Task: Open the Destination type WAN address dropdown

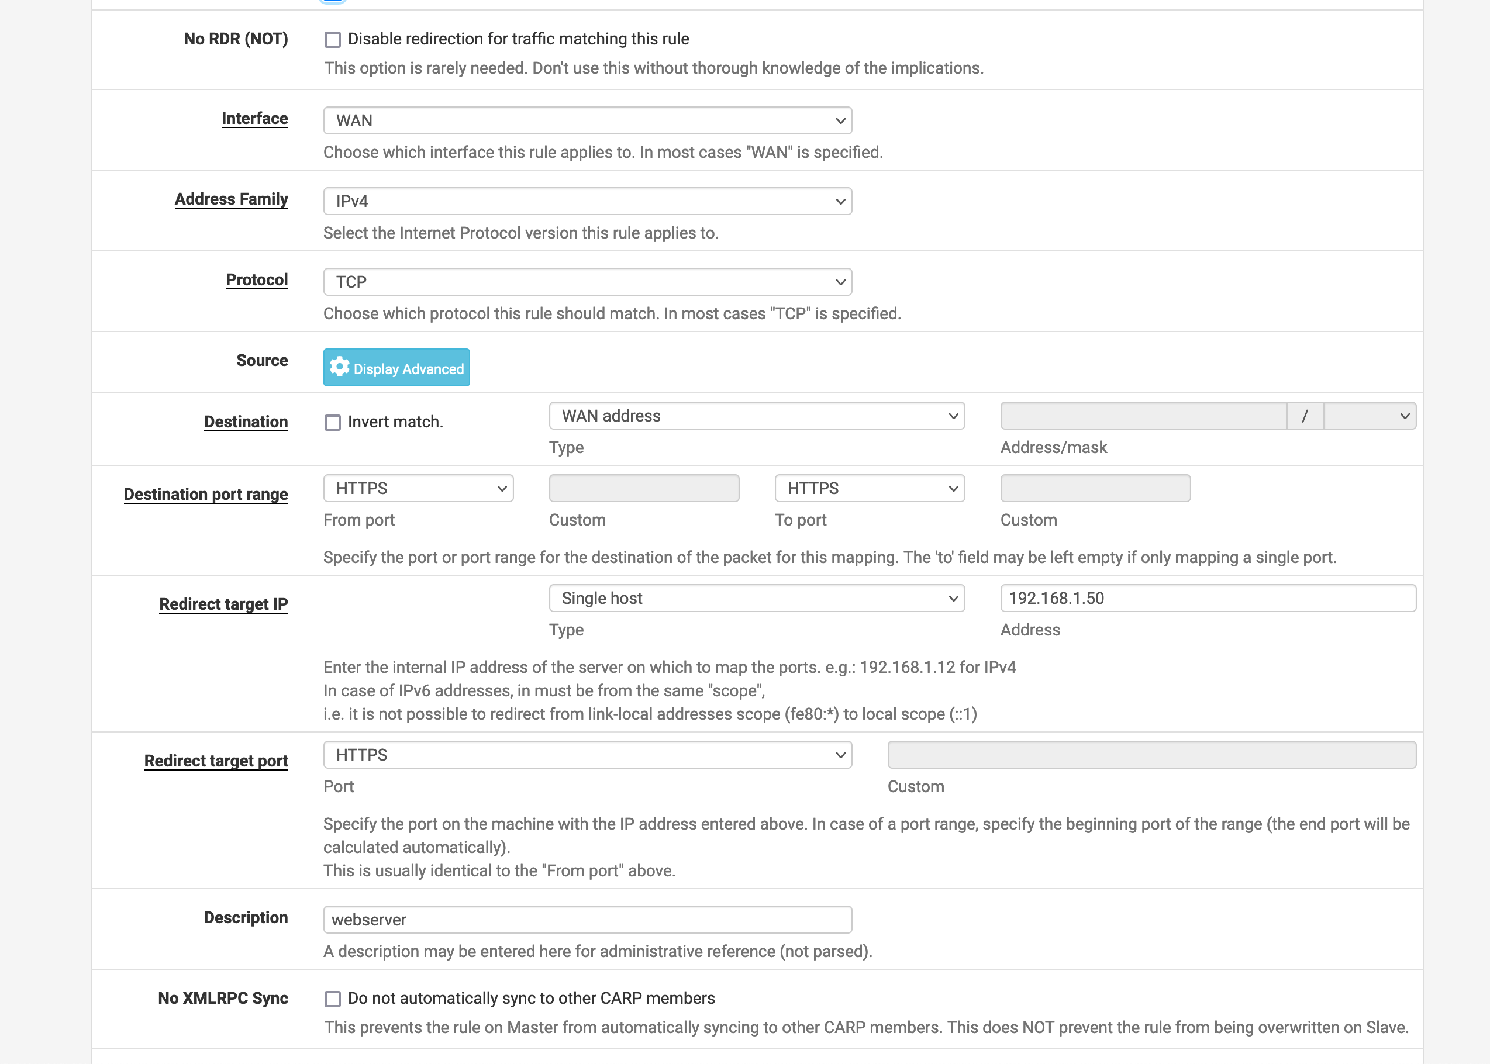Action: [757, 416]
